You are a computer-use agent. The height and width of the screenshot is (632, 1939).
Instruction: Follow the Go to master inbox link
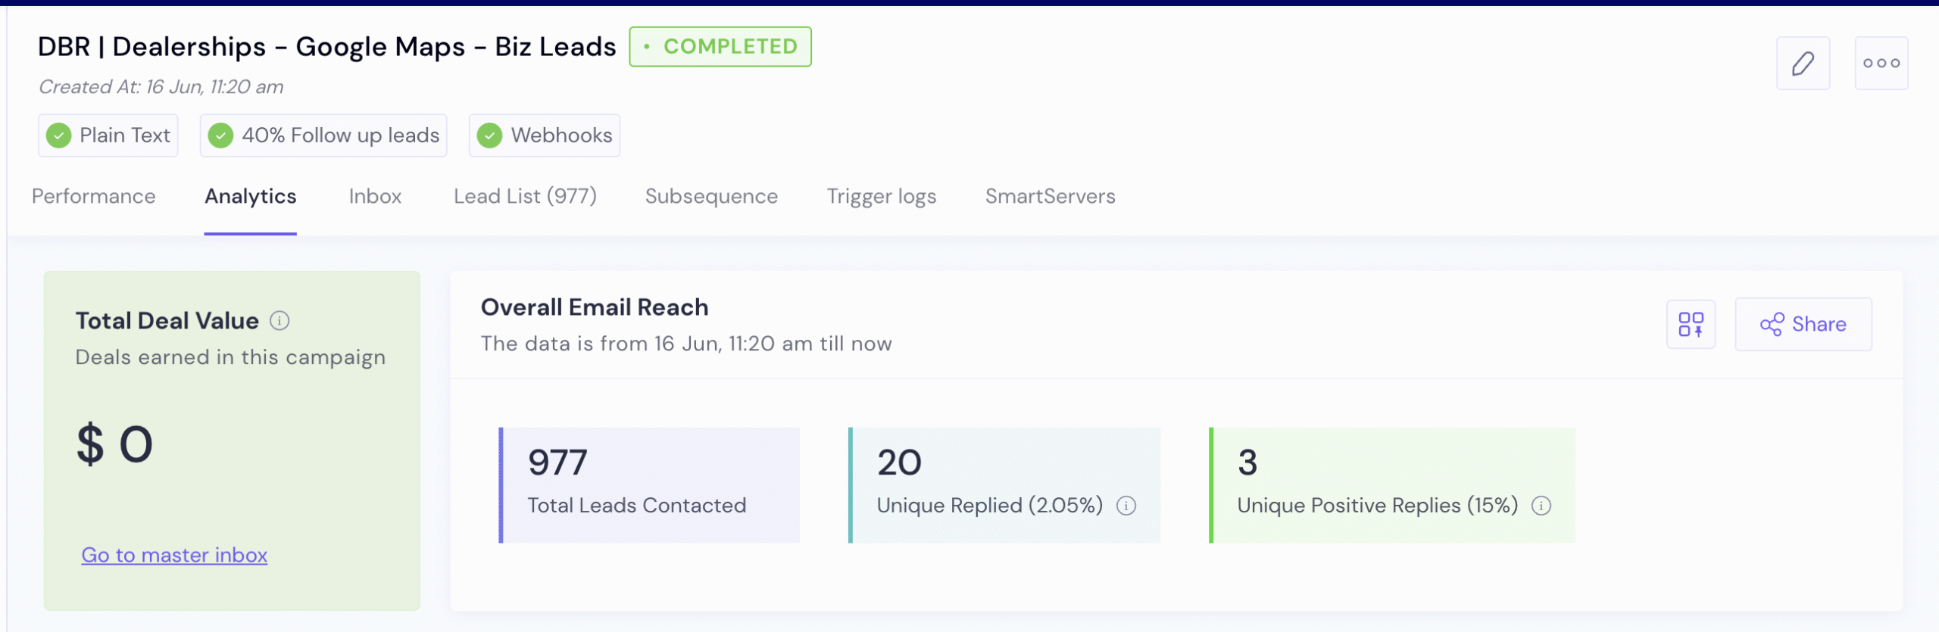tap(174, 555)
